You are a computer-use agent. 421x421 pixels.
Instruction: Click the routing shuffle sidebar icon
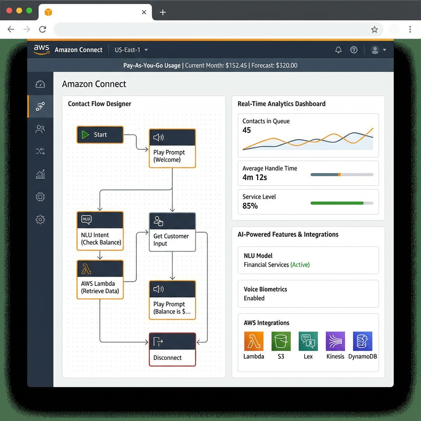pyautogui.click(x=40, y=151)
